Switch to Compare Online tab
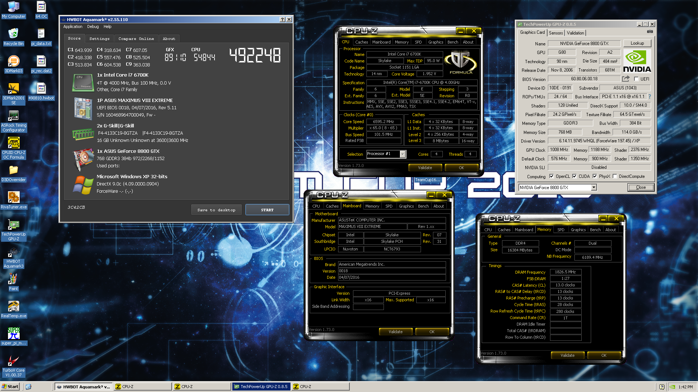698x392 pixels. pyautogui.click(x=136, y=38)
